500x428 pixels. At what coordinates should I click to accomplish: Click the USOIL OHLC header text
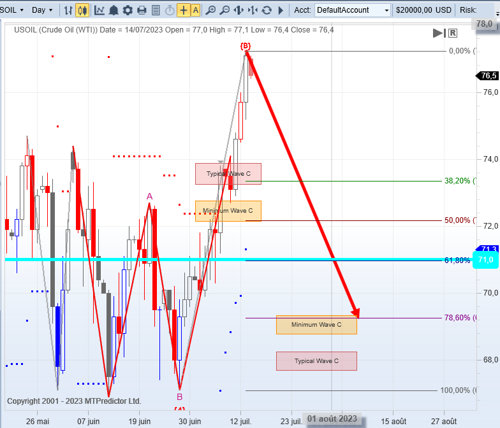point(173,30)
